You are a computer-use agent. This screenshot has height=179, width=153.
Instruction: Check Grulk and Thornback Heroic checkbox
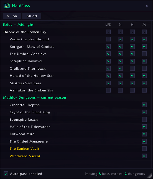tap(132, 69)
